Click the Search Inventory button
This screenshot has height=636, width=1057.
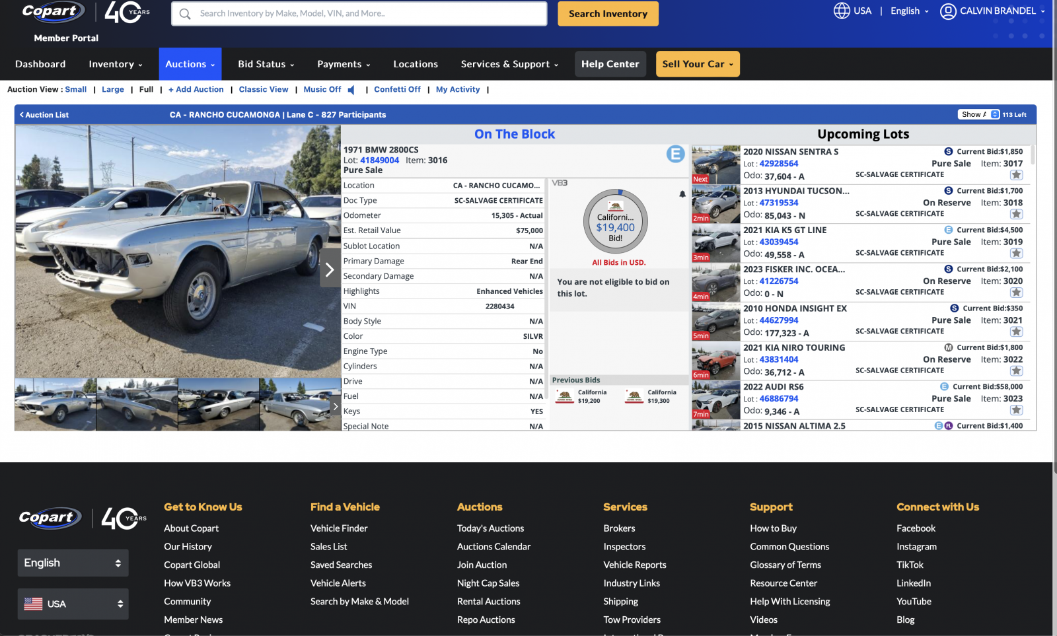[x=608, y=14]
